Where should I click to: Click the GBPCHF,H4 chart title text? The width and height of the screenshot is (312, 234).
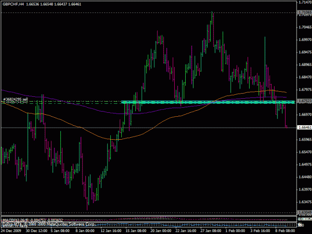(13, 4)
